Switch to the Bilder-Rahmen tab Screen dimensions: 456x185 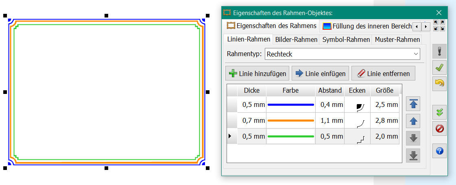[x=296, y=39]
